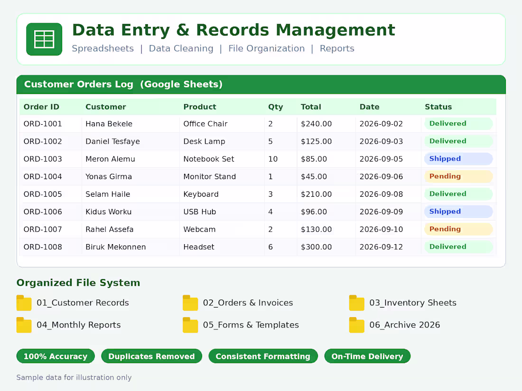Open the 04_Monthly Reports folder icon
The width and height of the screenshot is (522, 391).
click(24, 325)
